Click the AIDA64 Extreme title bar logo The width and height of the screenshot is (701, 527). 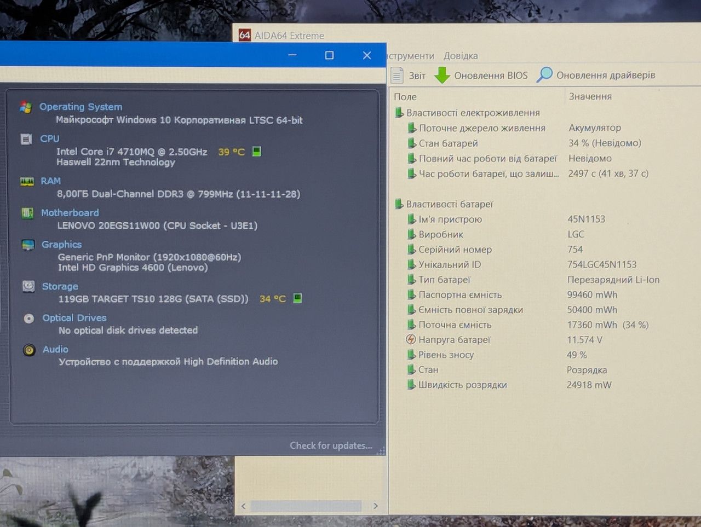pos(245,35)
